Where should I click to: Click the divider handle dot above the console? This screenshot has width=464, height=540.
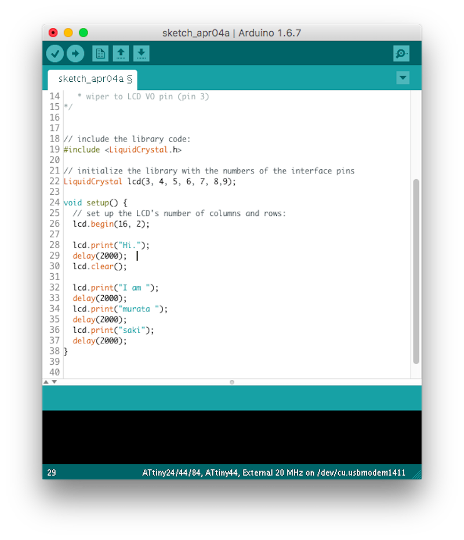[232, 382]
